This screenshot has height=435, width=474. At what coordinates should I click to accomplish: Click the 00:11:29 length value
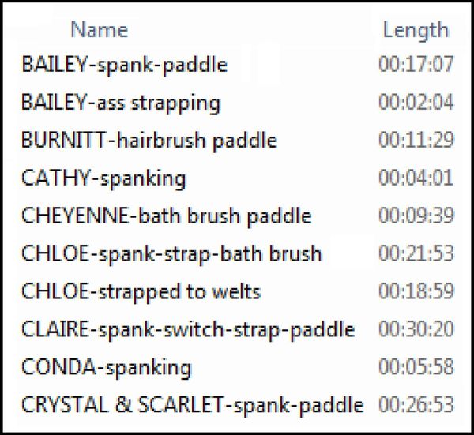pyautogui.click(x=416, y=140)
